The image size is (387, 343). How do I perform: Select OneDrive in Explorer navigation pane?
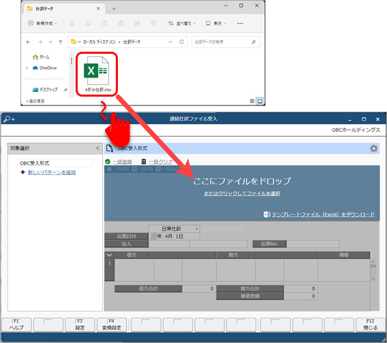(45, 68)
